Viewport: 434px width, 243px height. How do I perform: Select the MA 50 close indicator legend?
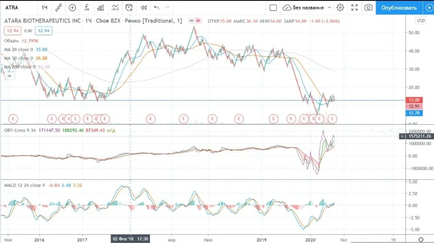[x=18, y=58]
